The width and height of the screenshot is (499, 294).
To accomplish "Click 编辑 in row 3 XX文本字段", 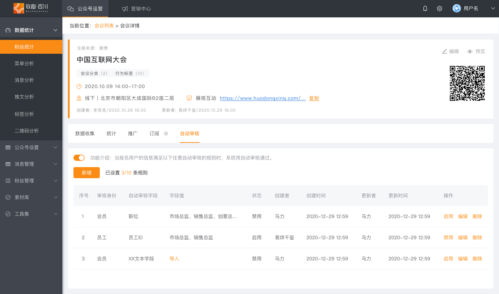I will [463, 259].
